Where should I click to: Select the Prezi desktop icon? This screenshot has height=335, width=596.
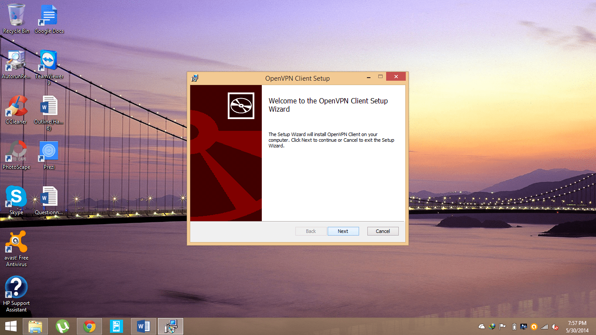49,154
